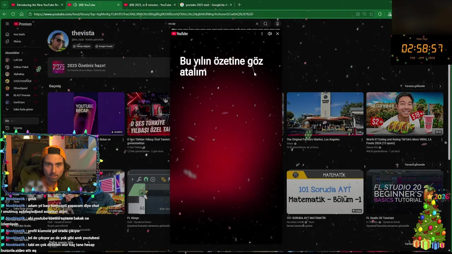Open Göknur Pakel subscription
Screen dimensions: 452x254
click(20, 67)
